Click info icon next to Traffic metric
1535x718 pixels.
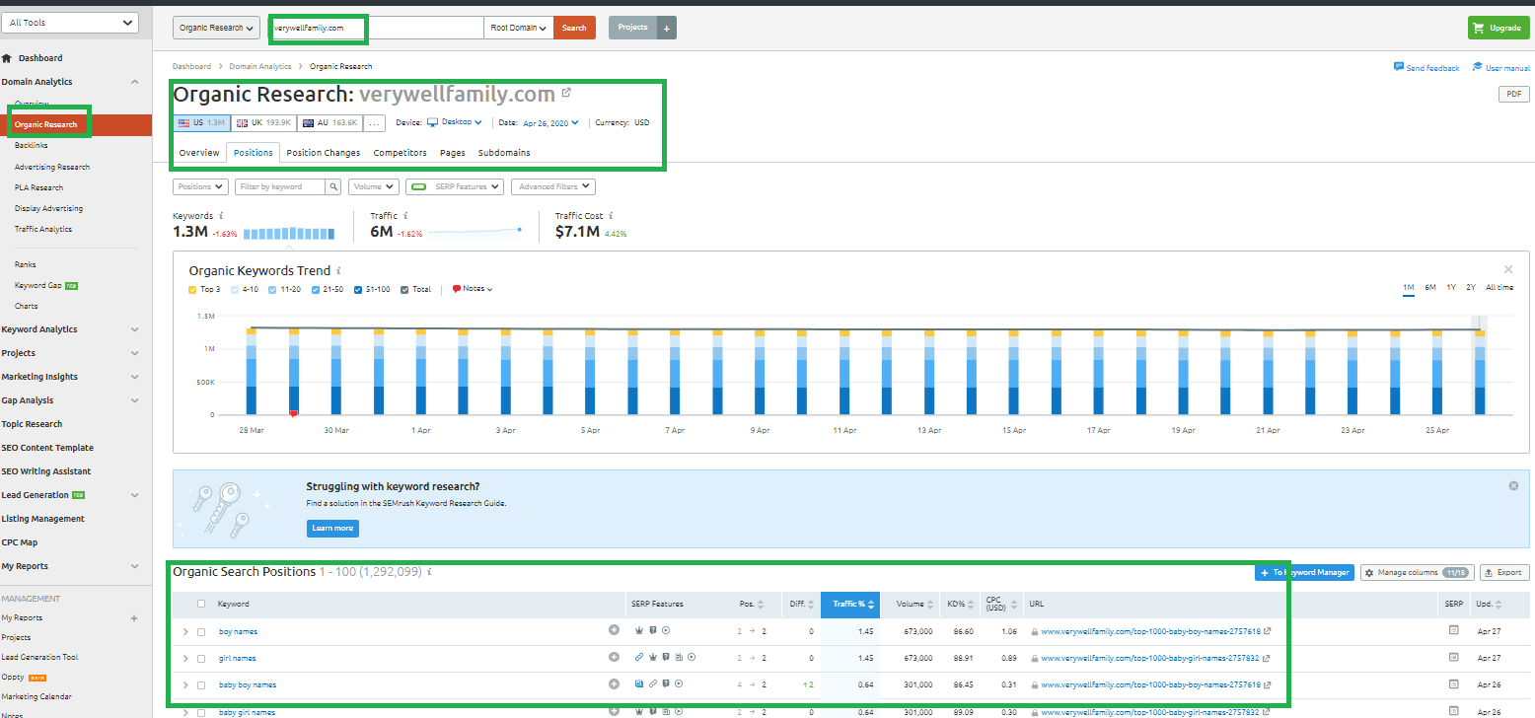click(x=407, y=216)
